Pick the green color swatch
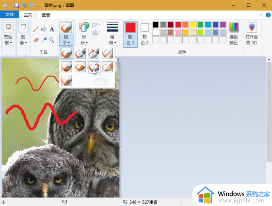Viewport: 272px width, 206px height. 201,25
